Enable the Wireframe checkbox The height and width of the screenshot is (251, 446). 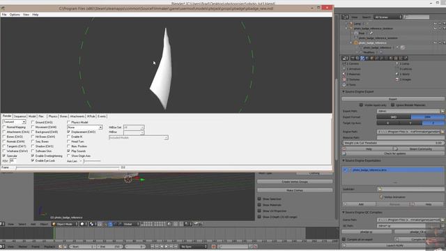click(4, 151)
